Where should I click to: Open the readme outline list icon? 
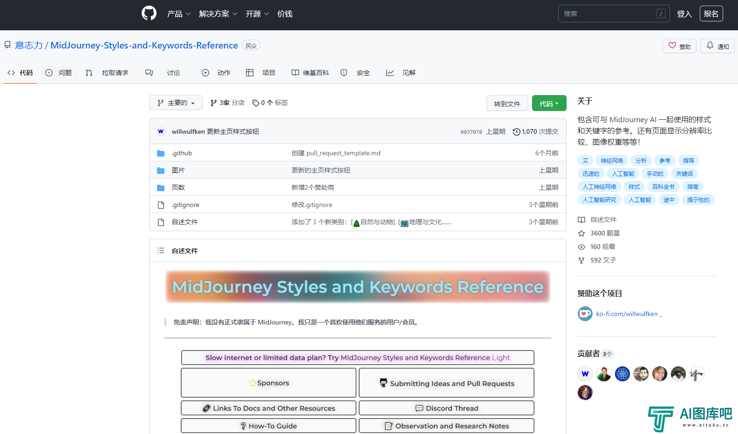click(x=161, y=250)
